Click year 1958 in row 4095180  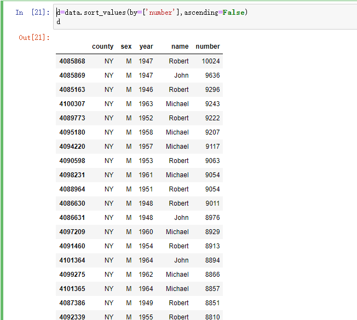146,132
